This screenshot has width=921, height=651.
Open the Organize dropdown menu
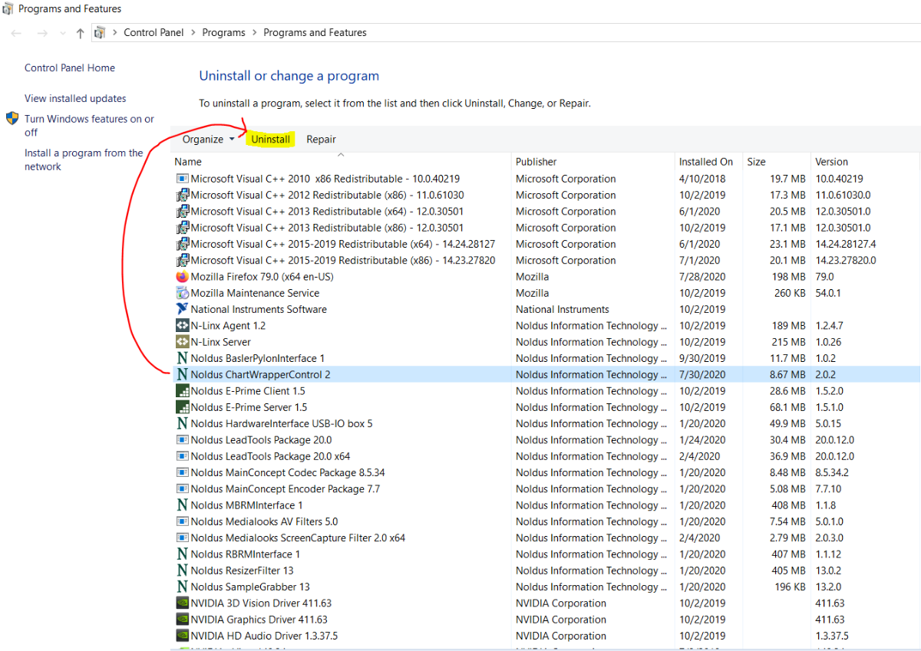pyautogui.click(x=208, y=140)
